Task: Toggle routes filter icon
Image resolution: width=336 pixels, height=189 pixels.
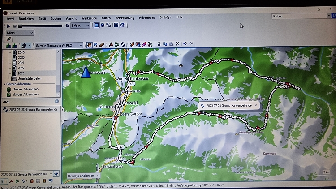Action: click(x=17, y=181)
